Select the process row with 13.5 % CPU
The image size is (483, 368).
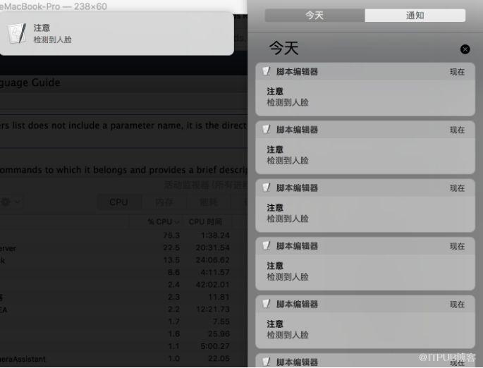123,260
